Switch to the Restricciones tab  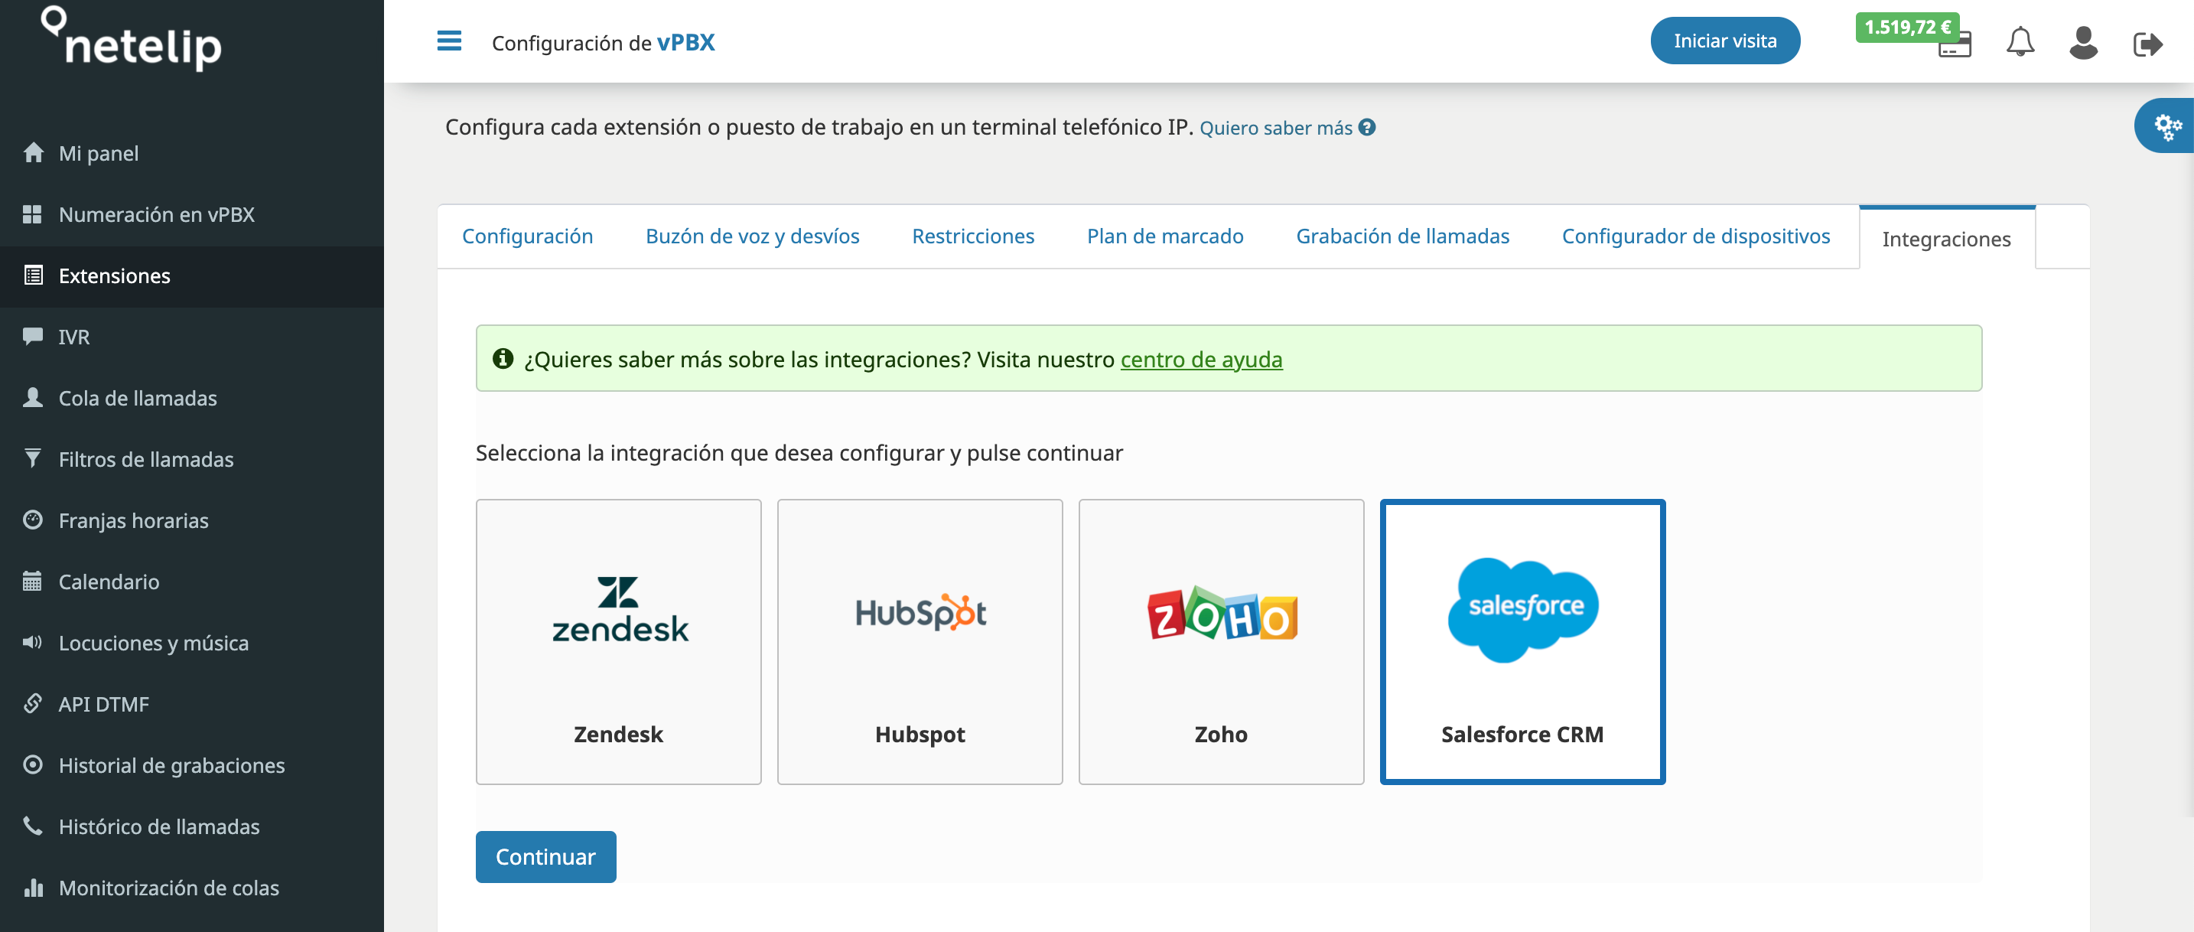coord(972,236)
